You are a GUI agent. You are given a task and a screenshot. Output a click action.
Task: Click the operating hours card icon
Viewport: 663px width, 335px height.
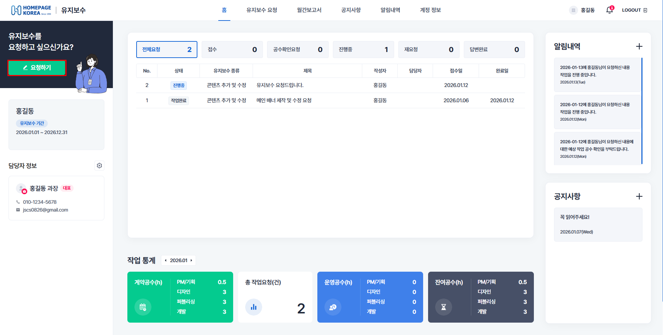coord(333,307)
